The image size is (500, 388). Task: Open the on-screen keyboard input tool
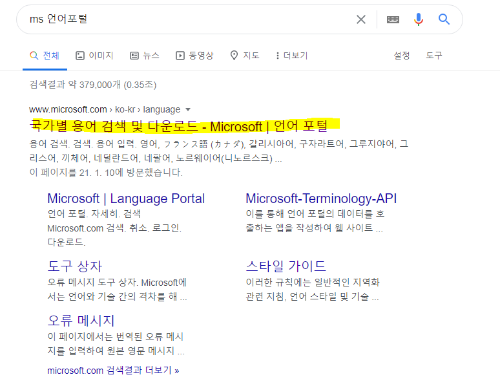click(393, 20)
